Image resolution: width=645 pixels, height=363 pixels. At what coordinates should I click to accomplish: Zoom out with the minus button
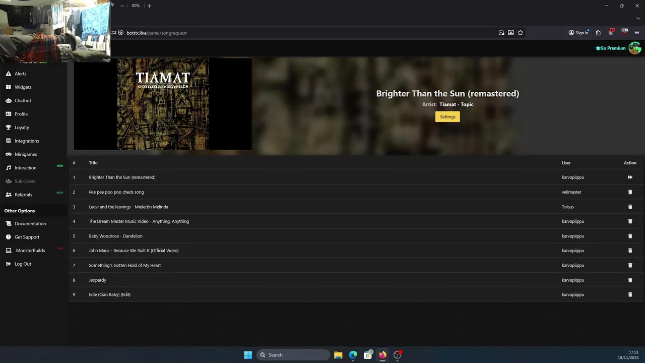tap(122, 6)
